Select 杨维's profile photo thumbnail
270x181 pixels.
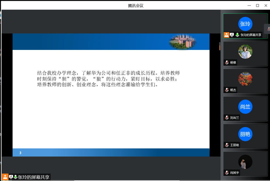(245, 52)
